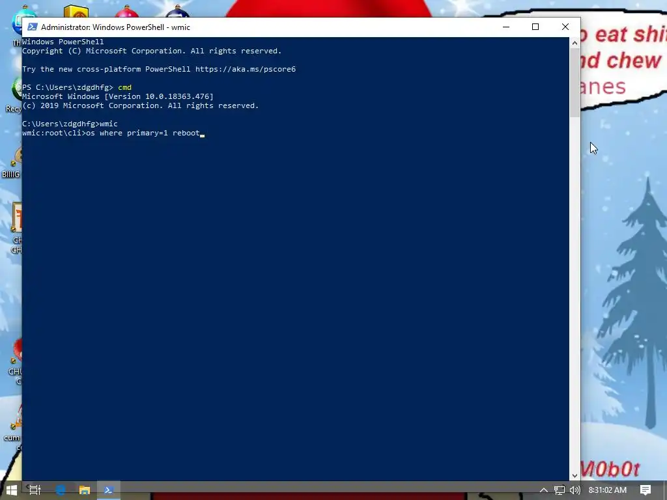Show hidden system tray icons
Screen dimensions: 667x500
click(x=544, y=490)
